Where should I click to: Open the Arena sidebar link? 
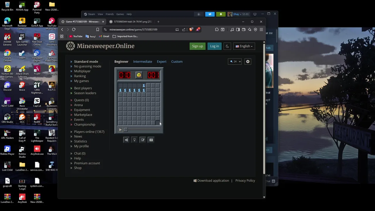pos(78,105)
